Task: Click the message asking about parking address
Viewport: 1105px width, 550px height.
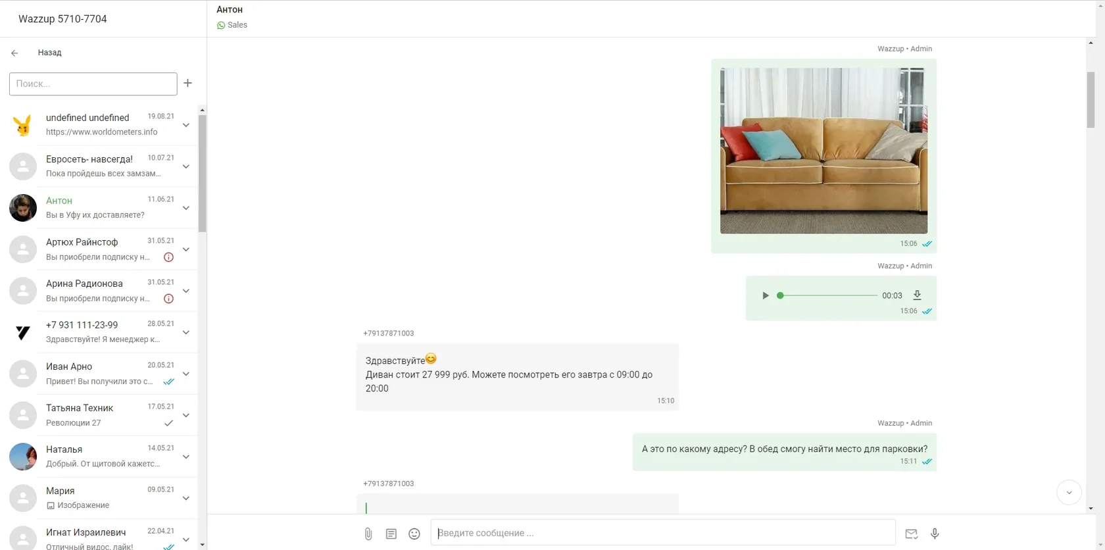Action: point(784,452)
